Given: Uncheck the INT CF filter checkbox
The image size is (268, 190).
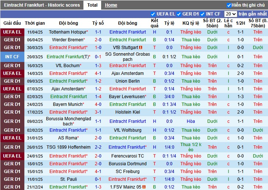Looking at the screenshot, I should coord(203,14).
